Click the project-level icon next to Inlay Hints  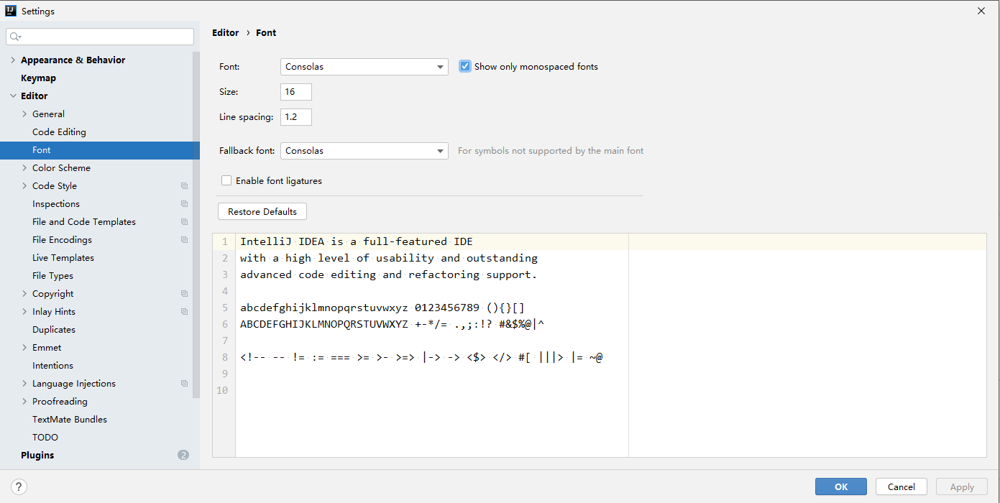[x=185, y=312]
